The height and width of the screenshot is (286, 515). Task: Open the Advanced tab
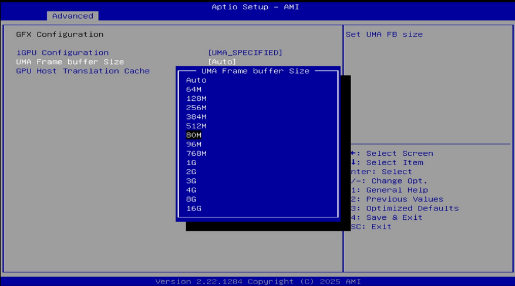click(x=73, y=16)
